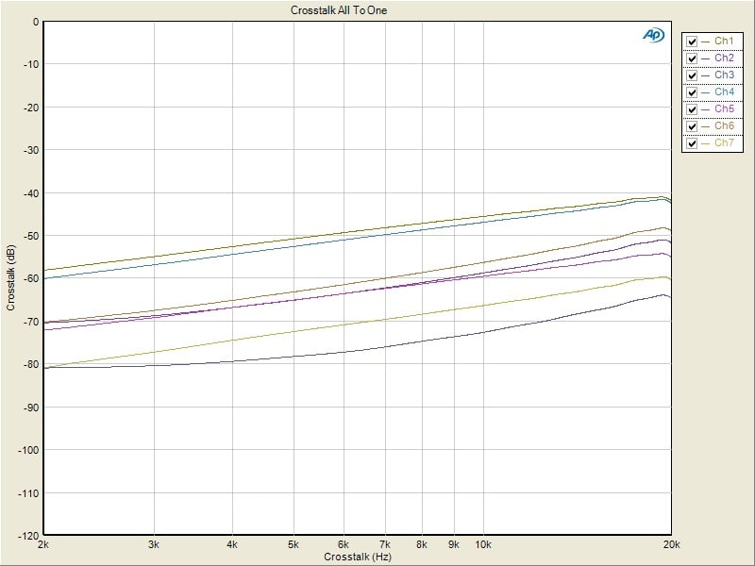
Task: Toggle the Ch2 checkbox in the legend
Action: (693, 58)
